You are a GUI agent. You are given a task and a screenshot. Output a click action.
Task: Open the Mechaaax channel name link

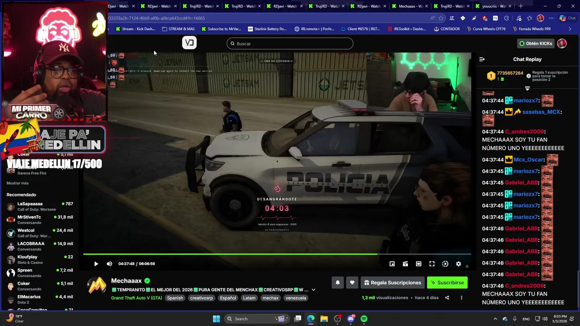pos(126,281)
